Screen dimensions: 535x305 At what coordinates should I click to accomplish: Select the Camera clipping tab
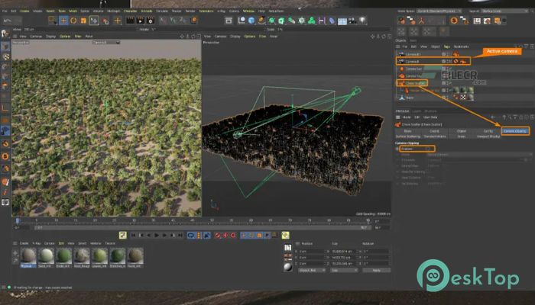[x=515, y=130]
